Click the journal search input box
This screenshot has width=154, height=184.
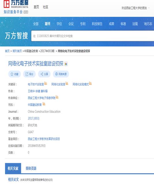point(93,36)
